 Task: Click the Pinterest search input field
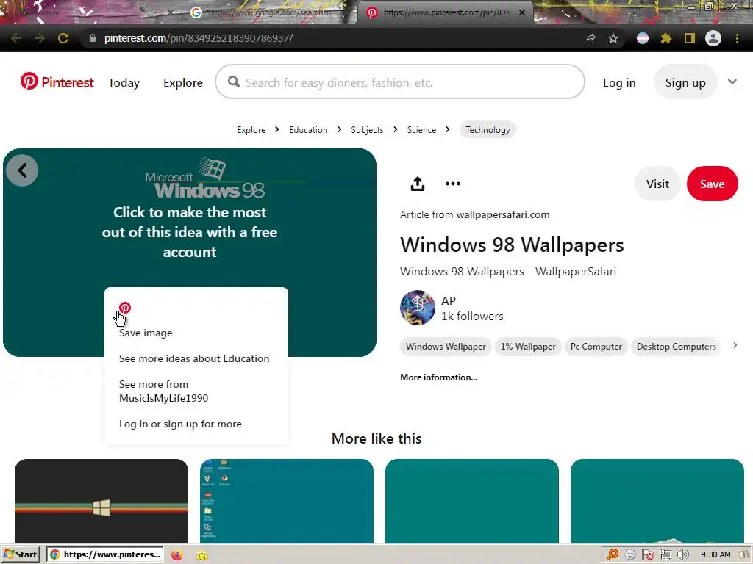[400, 82]
